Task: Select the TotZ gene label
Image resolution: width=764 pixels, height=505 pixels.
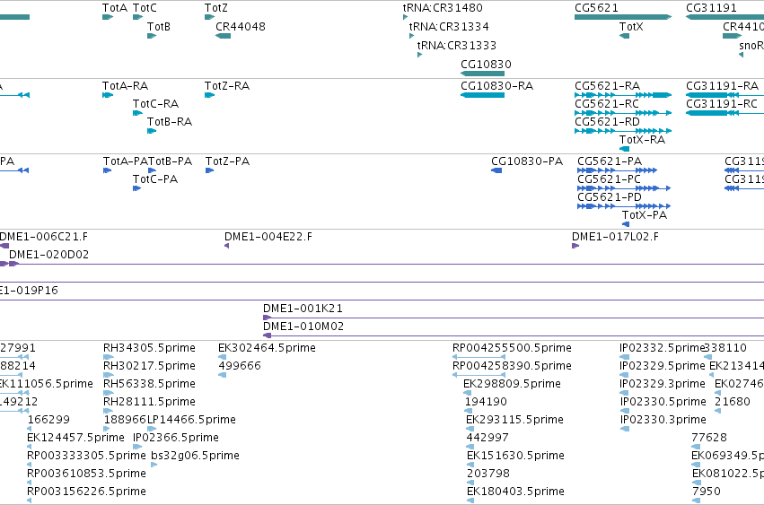Action: point(215,8)
